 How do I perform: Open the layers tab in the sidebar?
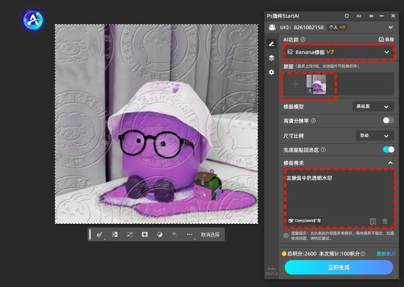click(x=271, y=58)
